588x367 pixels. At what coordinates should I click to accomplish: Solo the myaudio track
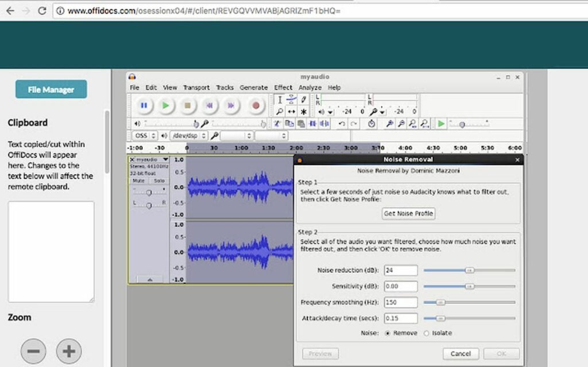click(x=159, y=181)
